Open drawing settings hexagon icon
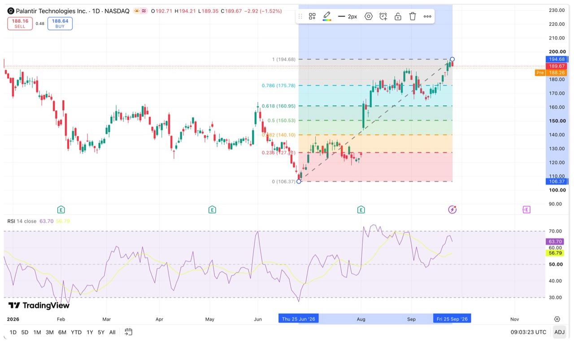This screenshot has width=574, height=343. pyautogui.click(x=369, y=16)
